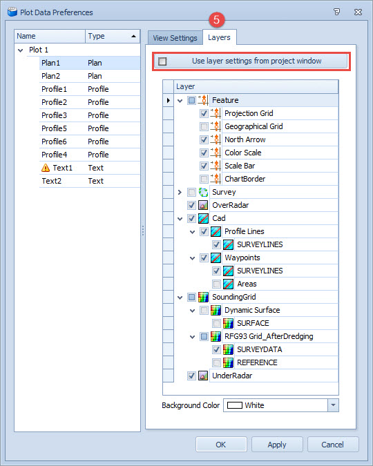Click the Survey layer icon
373x466 pixels.
204,193
